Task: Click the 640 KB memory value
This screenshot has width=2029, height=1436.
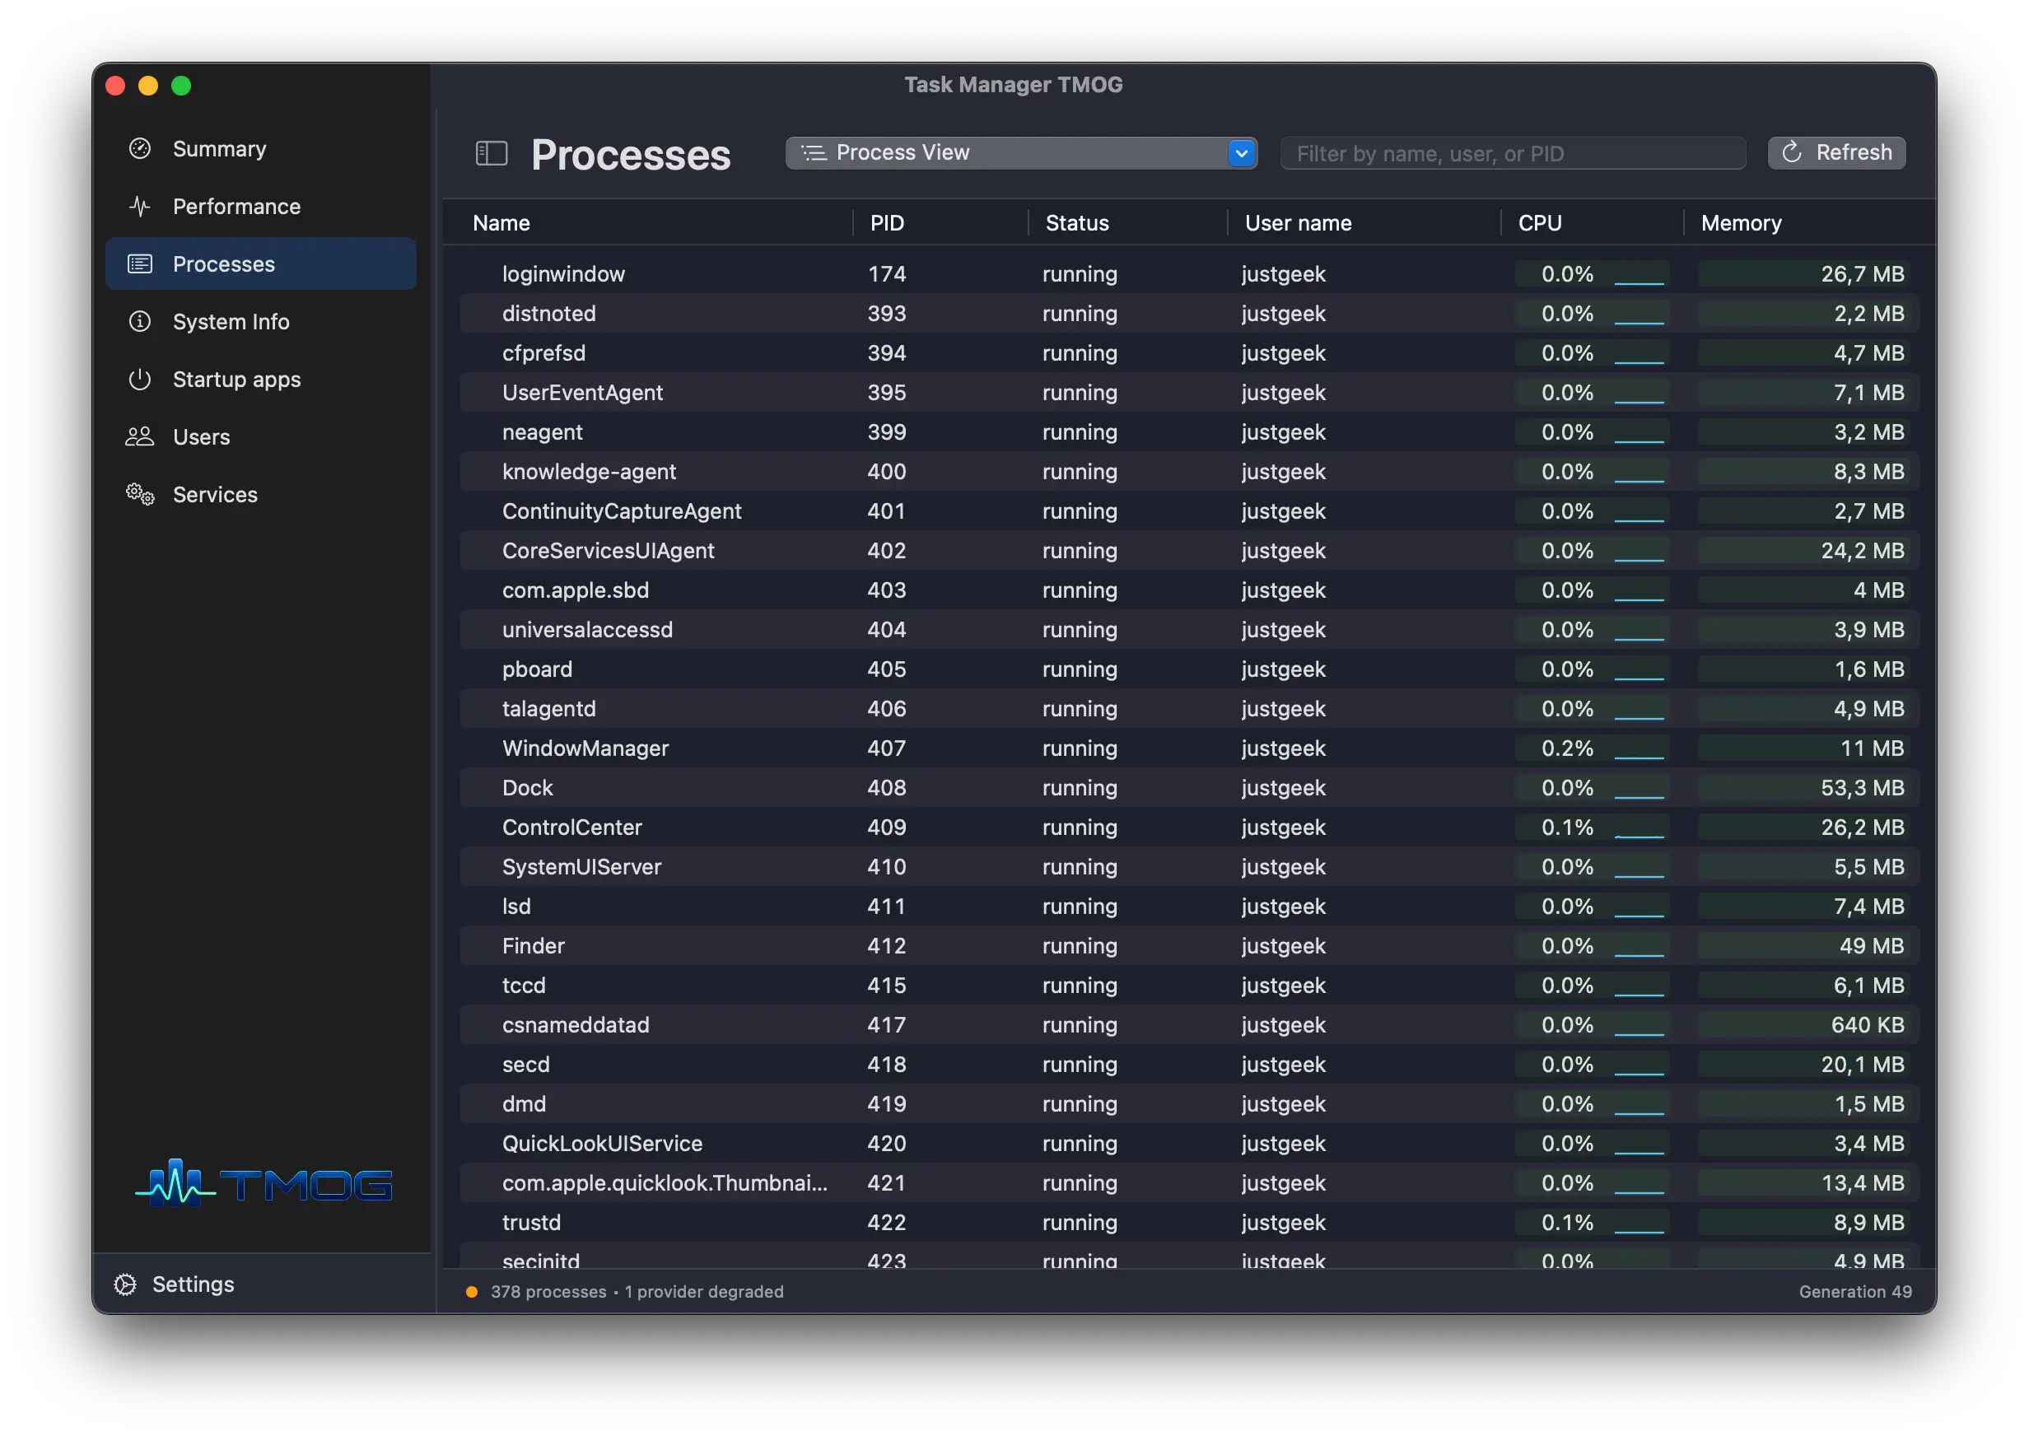Action: [x=1866, y=1025]
